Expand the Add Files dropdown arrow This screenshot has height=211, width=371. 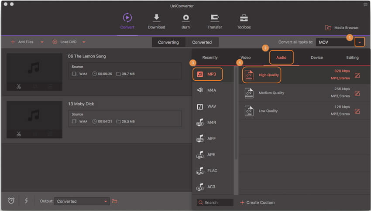[x=42, y=42]
